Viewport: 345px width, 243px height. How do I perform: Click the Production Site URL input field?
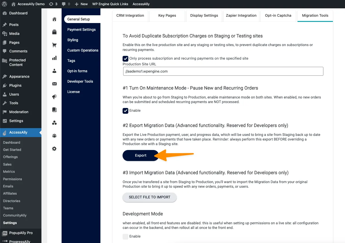click(x=223, y=71)
